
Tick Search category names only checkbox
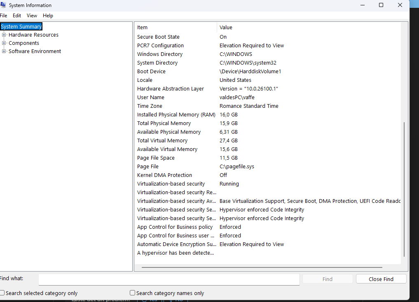click(132, 293)
